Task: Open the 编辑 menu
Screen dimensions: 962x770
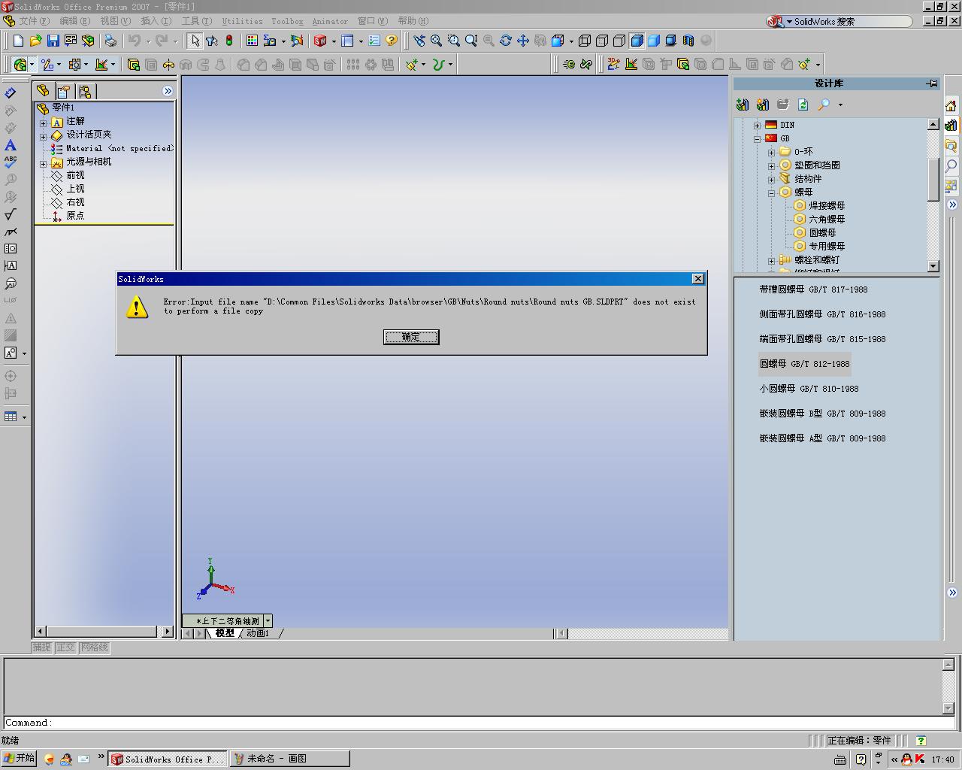Action: [x=74, y=21]
